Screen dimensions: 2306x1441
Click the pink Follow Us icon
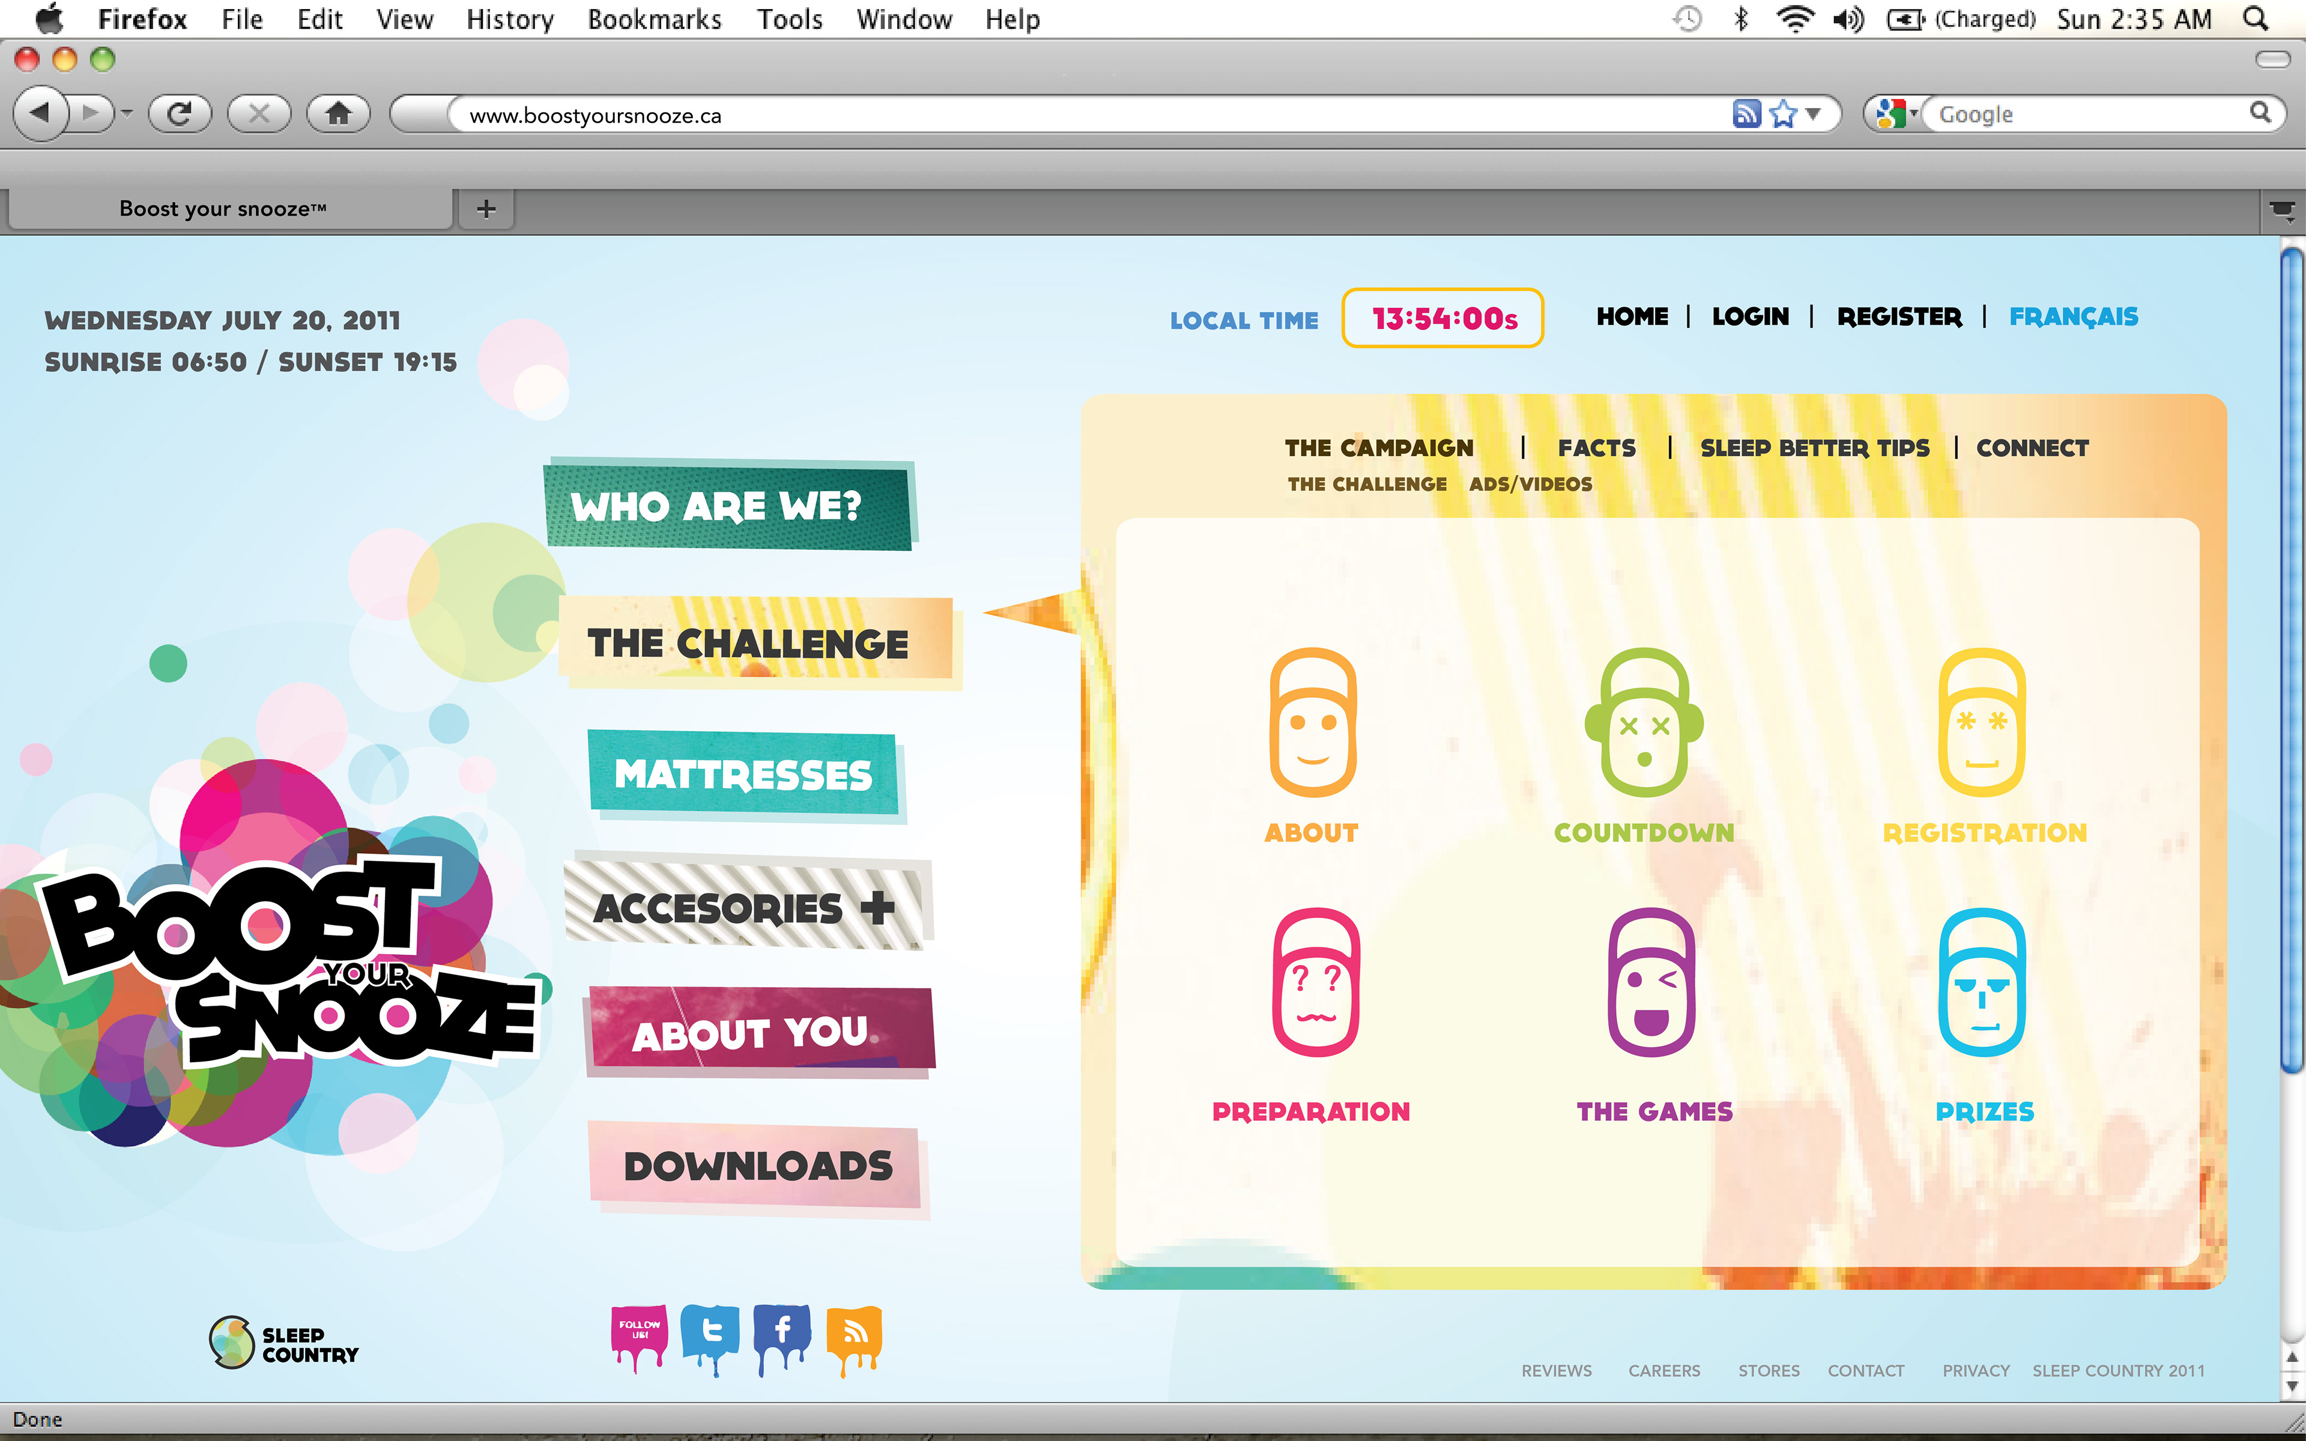pyautogui.click(x=638, y=1338)
